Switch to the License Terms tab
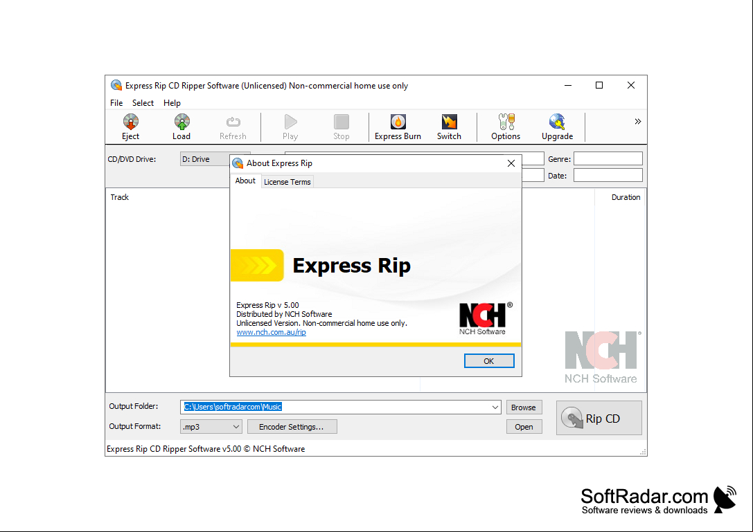 pyautogui.click(x=287, y=182)
